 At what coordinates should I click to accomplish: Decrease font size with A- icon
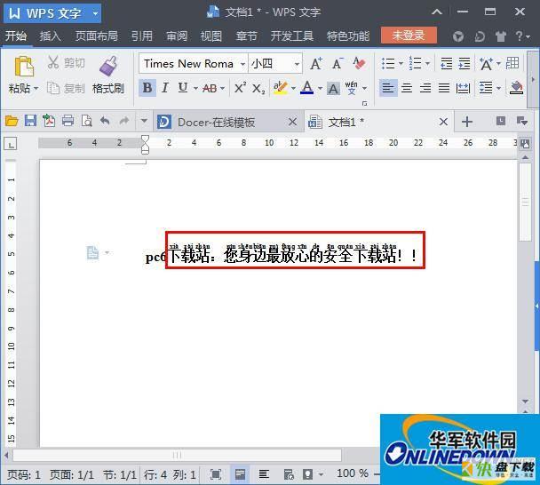pos(337,64)
